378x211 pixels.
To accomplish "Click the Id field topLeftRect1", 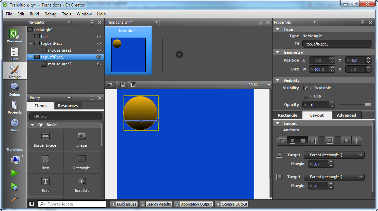I will click(x=337, y=44).
